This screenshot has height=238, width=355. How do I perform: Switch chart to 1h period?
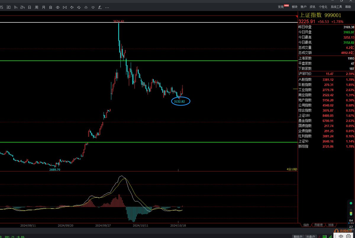click(15, 7)
